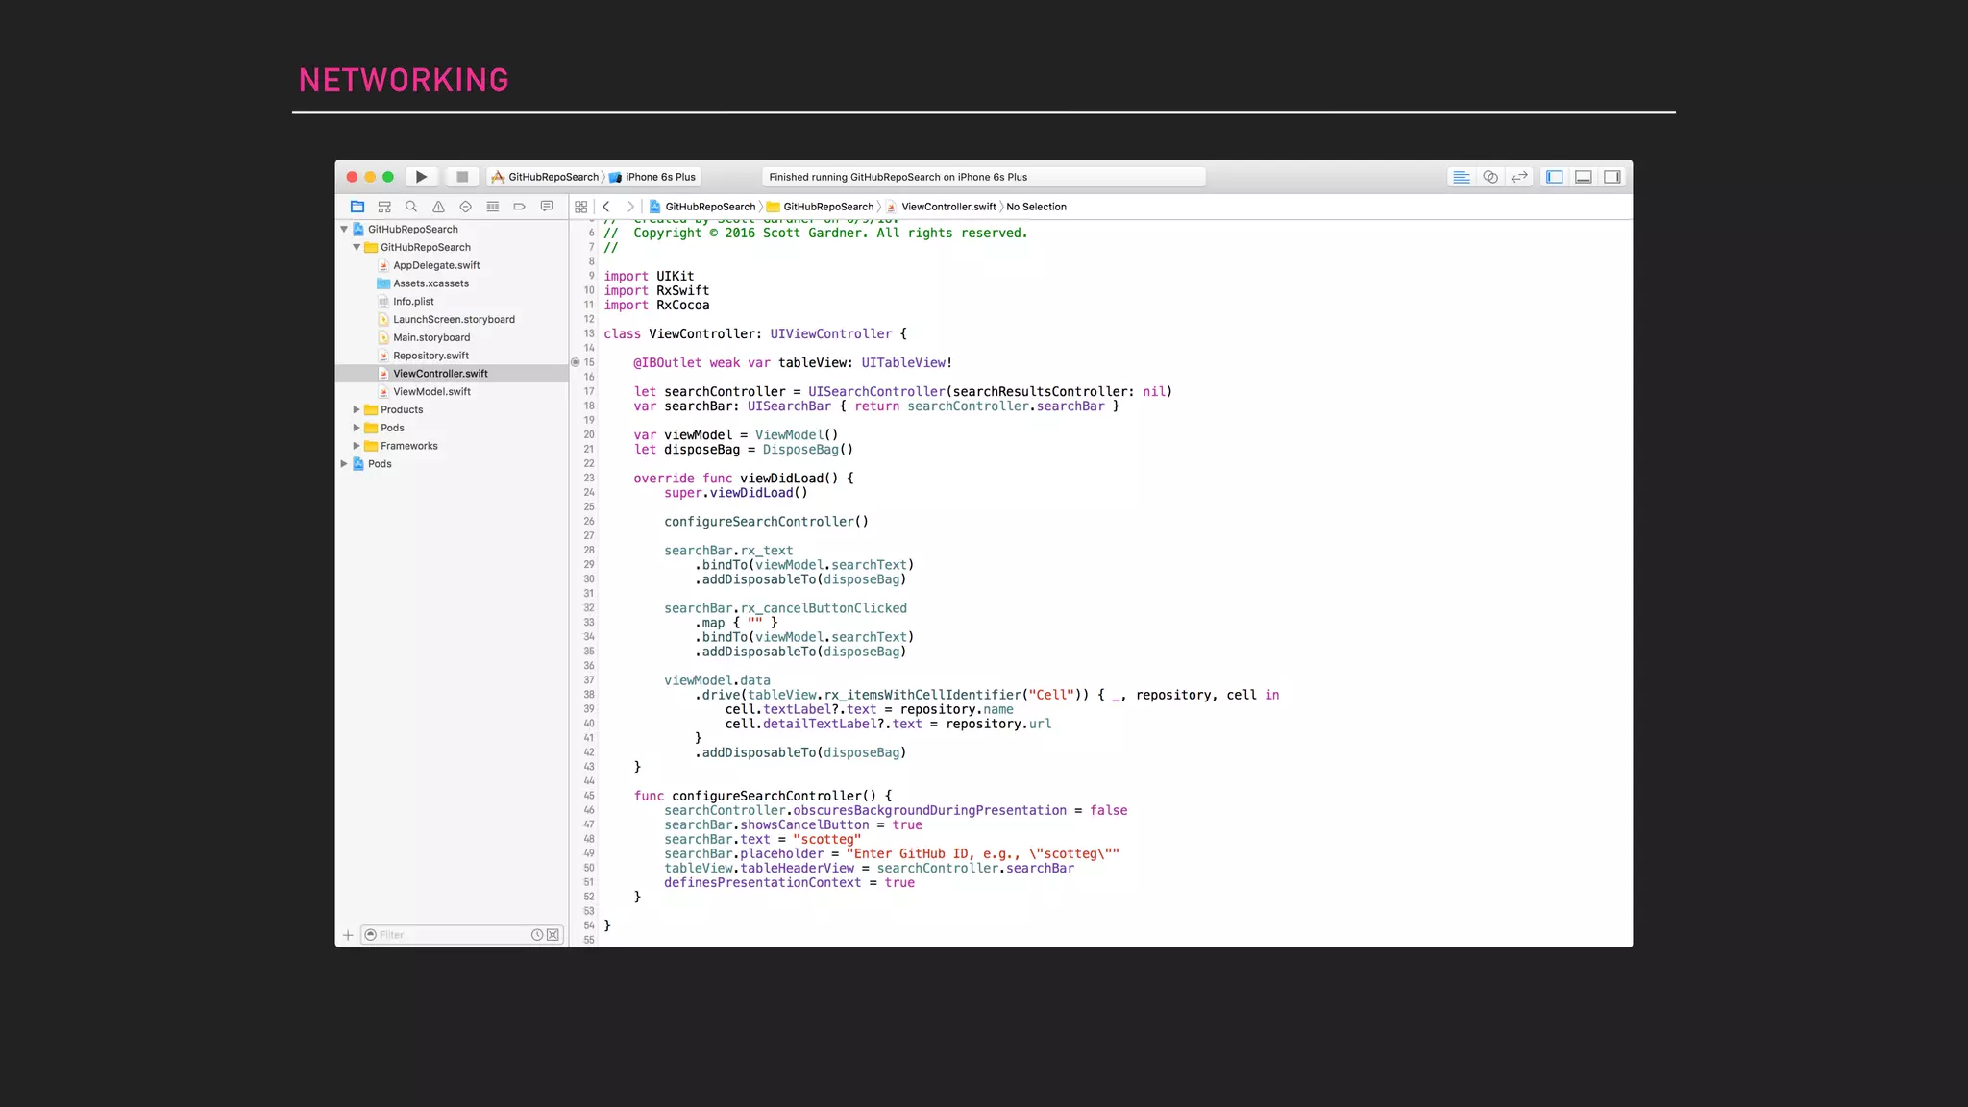This screenshot has height=1107, width=1968.
Task: Switch to the Version editor
Action: [x=1519, y=177]
